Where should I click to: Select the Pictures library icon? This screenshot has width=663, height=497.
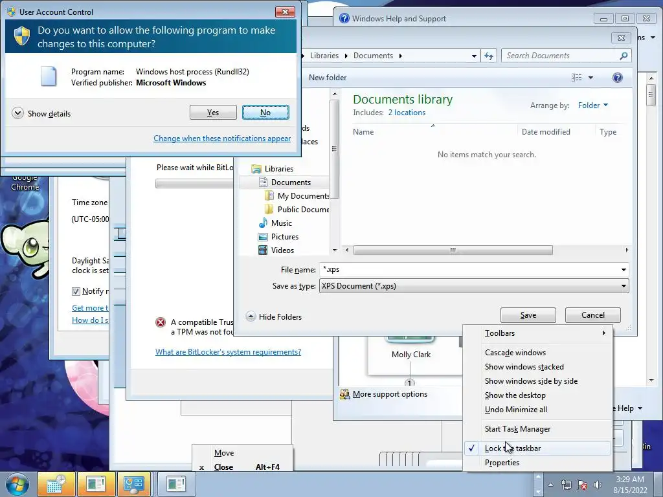point(263,237)
